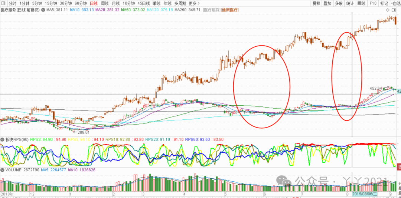
Task: Click the 叠加 overlay tool
Action: click(x=327, y=3)
